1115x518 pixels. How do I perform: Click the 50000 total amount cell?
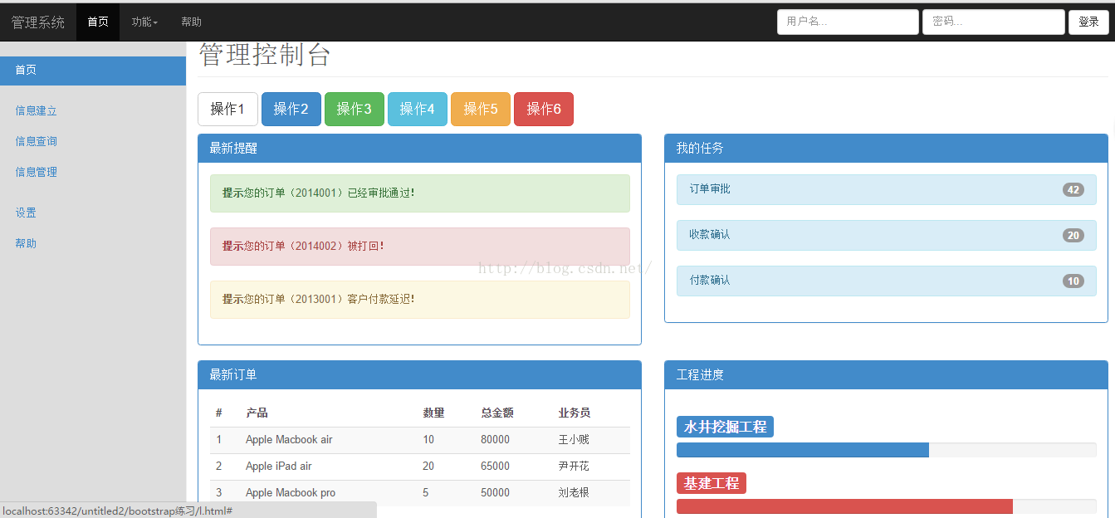pos(496,493)
